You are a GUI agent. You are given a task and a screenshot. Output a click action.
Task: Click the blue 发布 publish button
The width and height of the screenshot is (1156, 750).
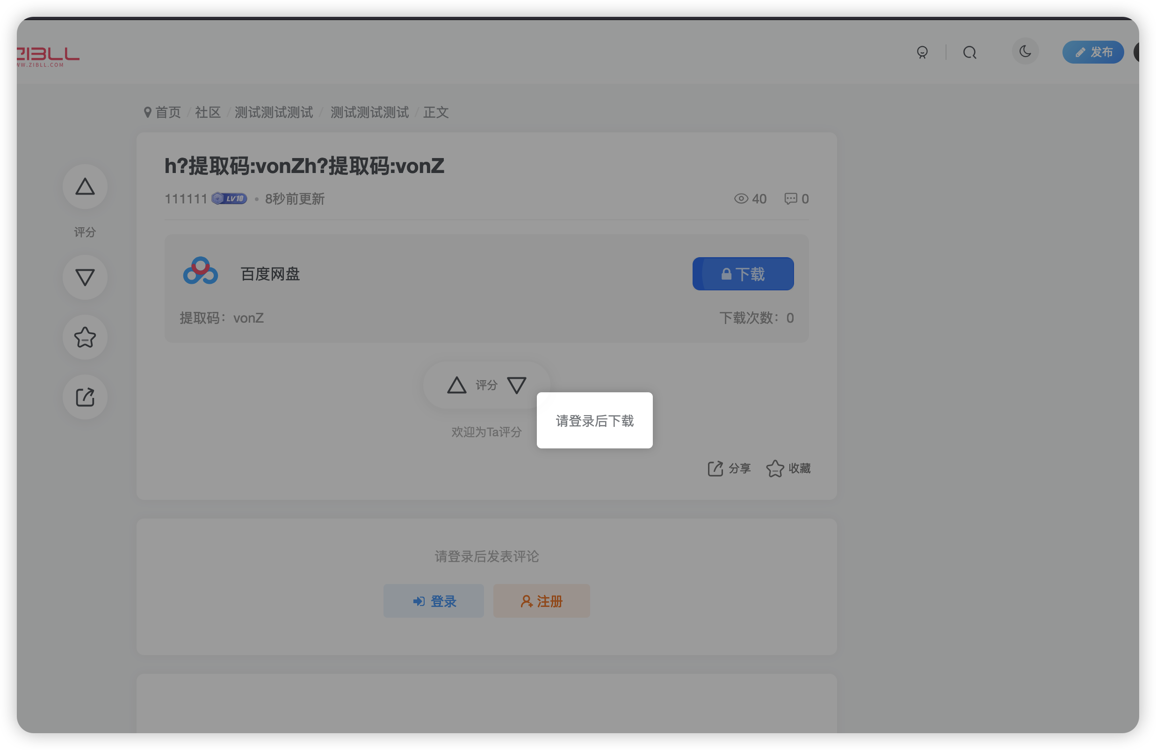[1093, 52]
